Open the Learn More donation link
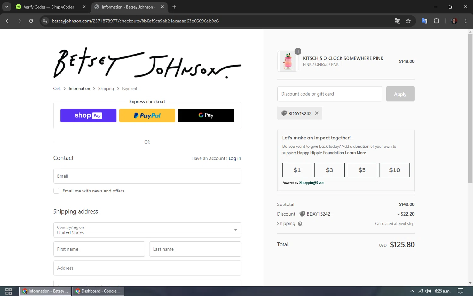Image resolution: width=473 pixels, height=296 pixels. coord(355,153)
